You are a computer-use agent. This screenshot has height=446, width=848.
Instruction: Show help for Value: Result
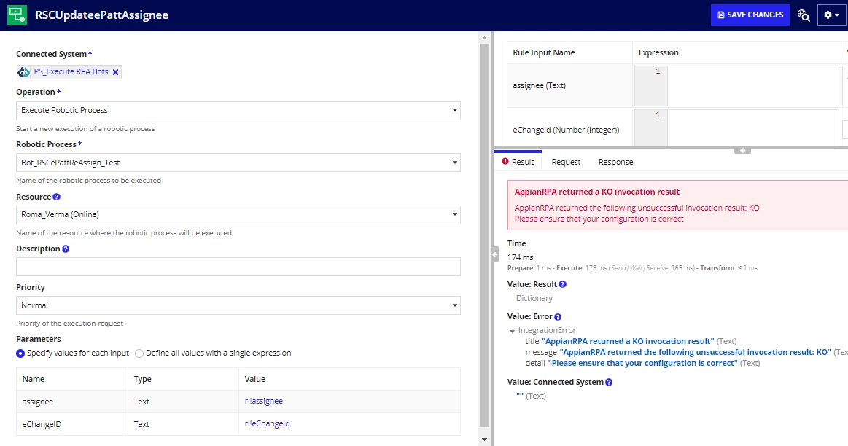[562, 284]
